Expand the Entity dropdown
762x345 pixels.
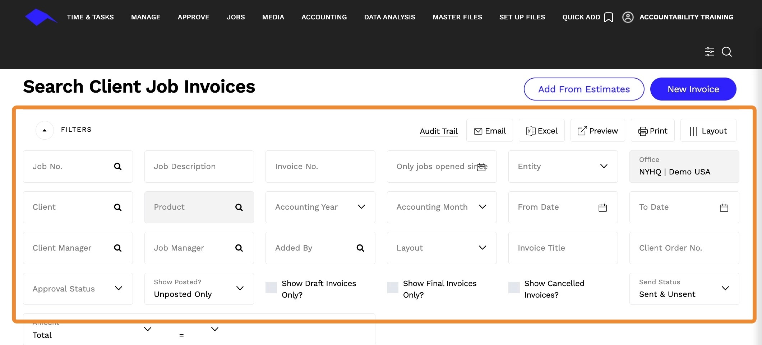click(x=604, y=166)
